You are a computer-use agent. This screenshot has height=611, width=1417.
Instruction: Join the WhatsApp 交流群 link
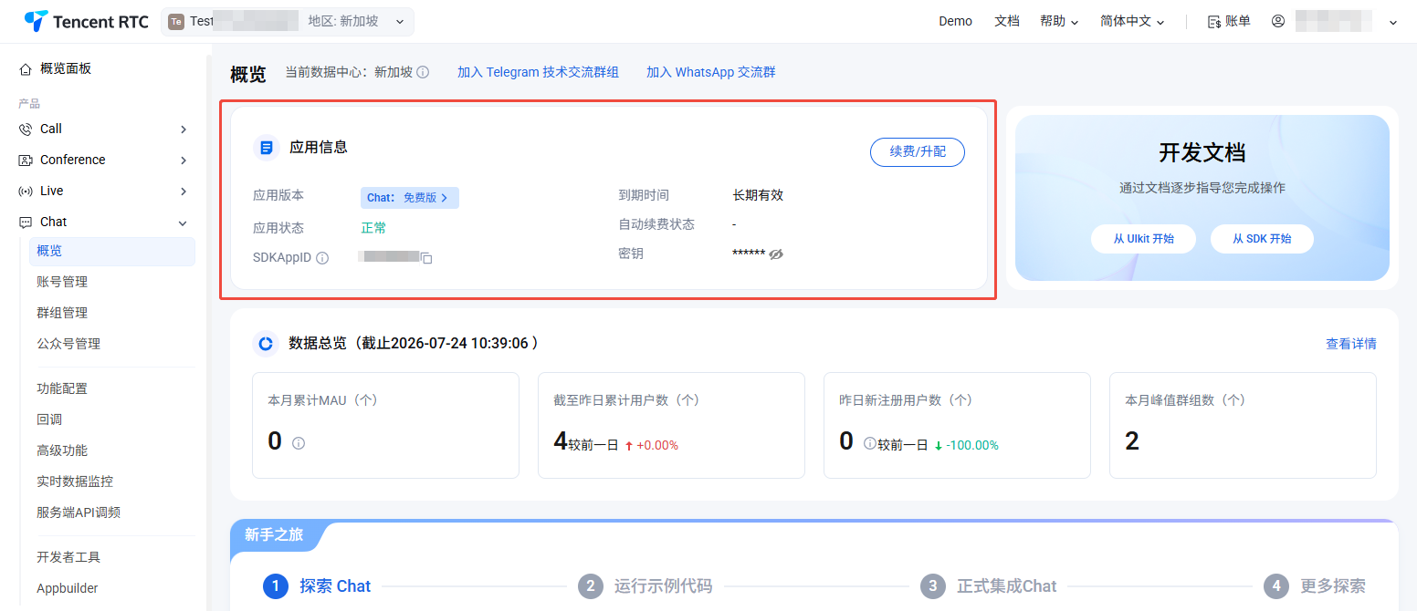pyautogui.click(x=711, y=72)
